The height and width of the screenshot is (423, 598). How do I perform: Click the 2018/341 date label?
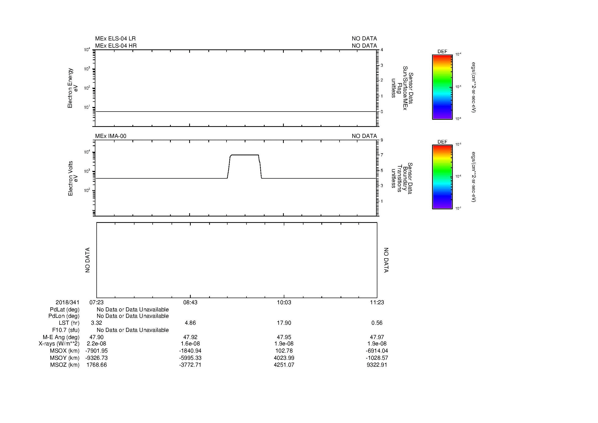tap(67, 302)
